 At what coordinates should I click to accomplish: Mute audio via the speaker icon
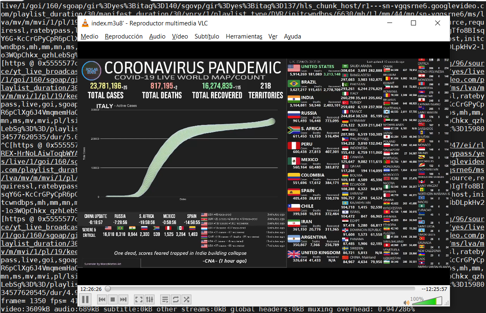[406, 302]
